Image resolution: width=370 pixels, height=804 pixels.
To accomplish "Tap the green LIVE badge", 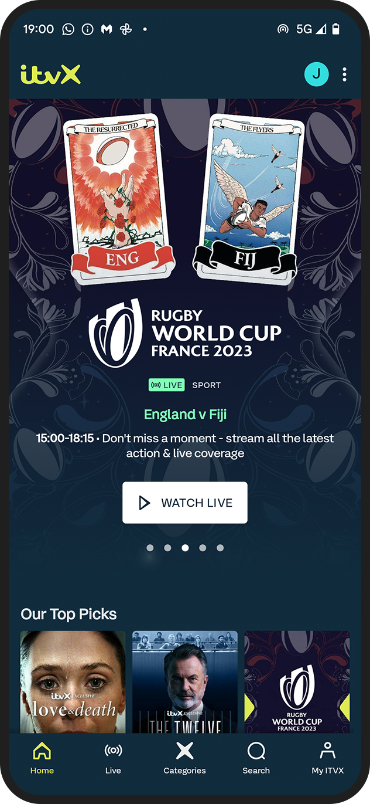I will pyautogui.click(x=167, y=385).
